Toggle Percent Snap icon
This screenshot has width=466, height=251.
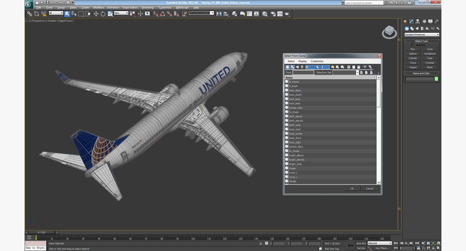tap(169, 13)
